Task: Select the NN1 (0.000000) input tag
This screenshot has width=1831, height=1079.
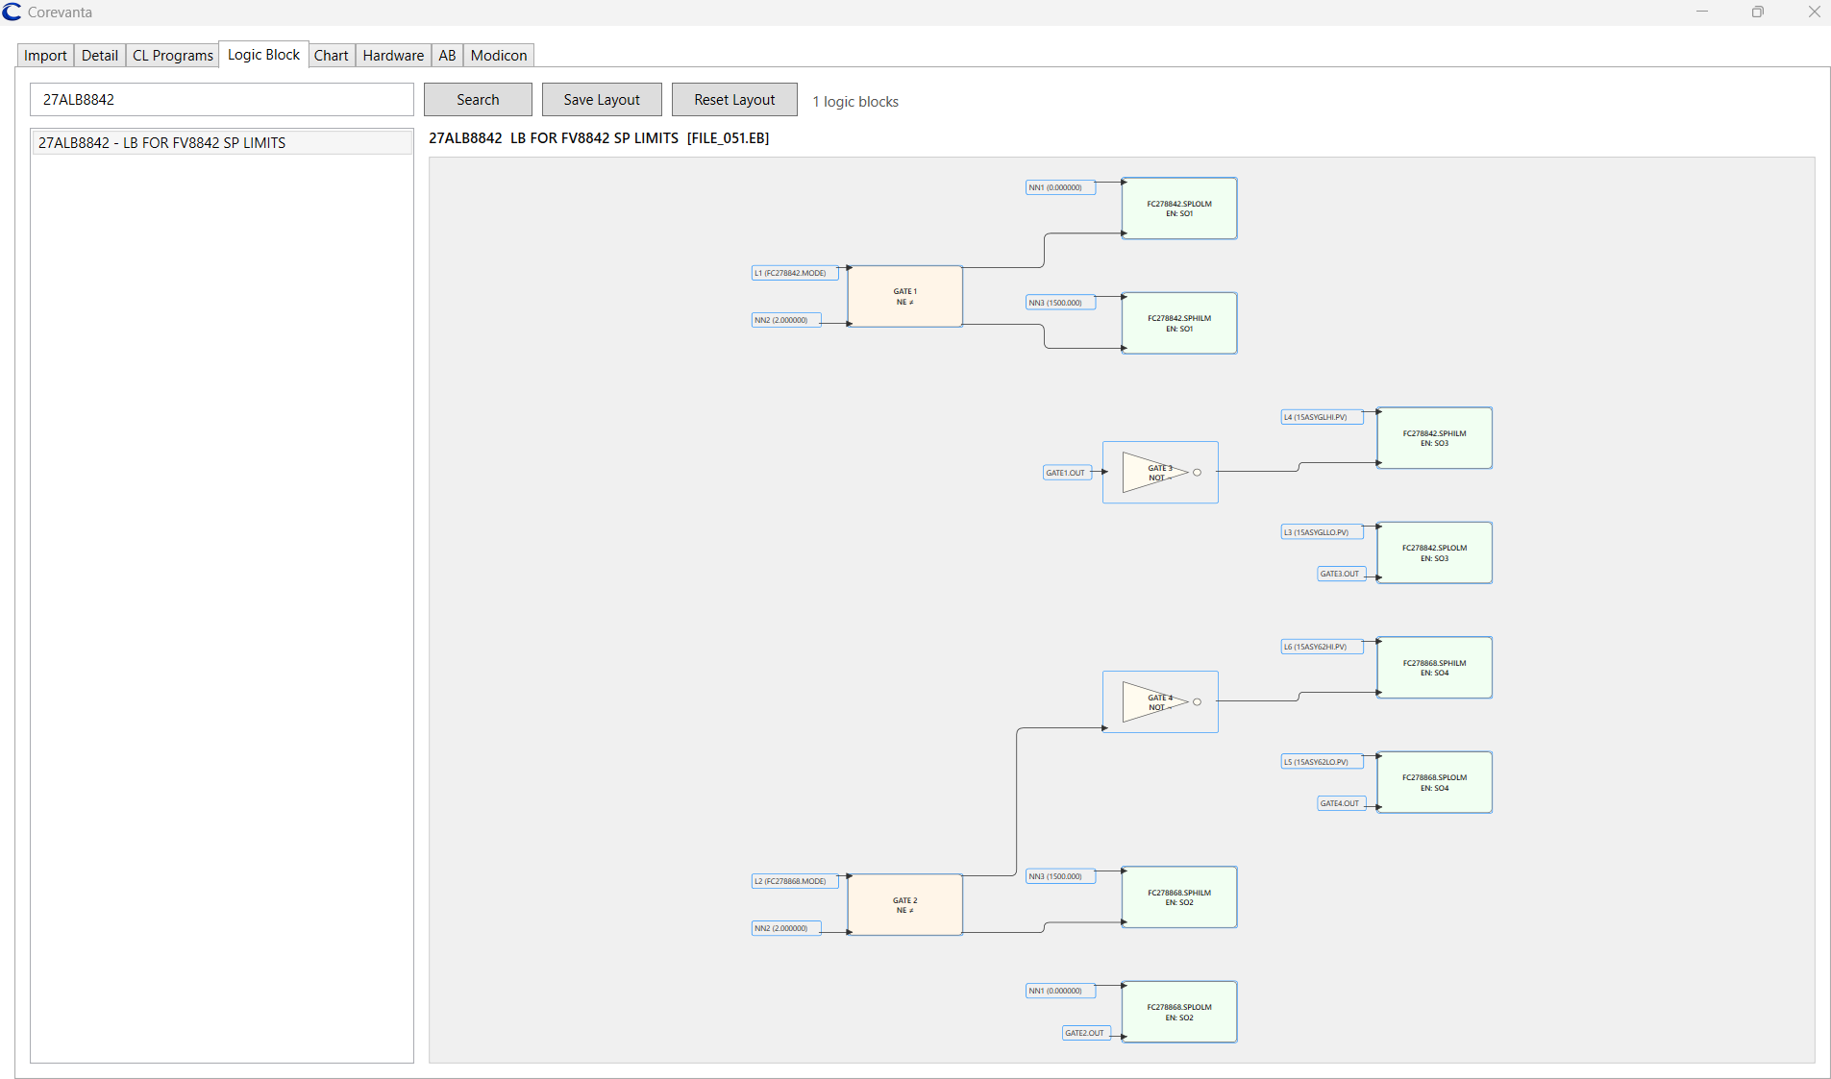Action: coord(1059,187)
